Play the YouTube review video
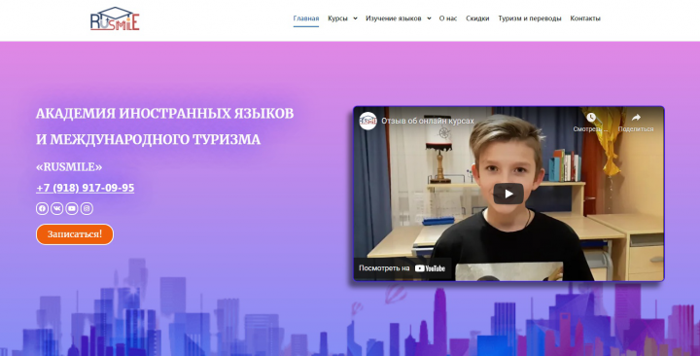 508,194
